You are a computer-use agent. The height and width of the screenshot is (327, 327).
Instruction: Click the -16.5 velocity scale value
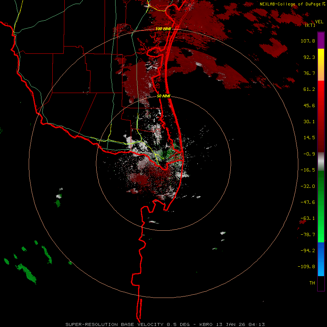[308, 170]
